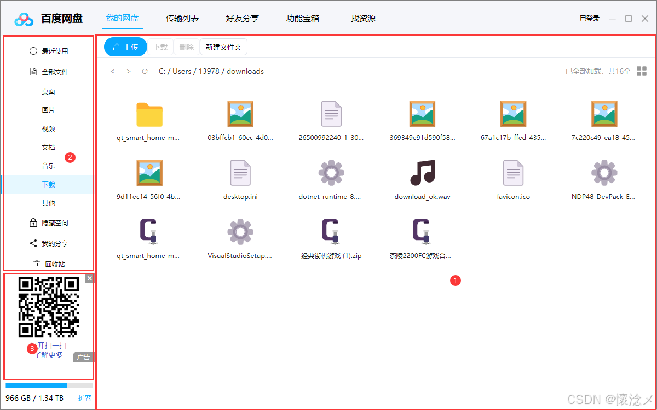657x410 pixels.
Task: Click the Baidu Netdisk cloud logo
Action: [x=24, y=19]
